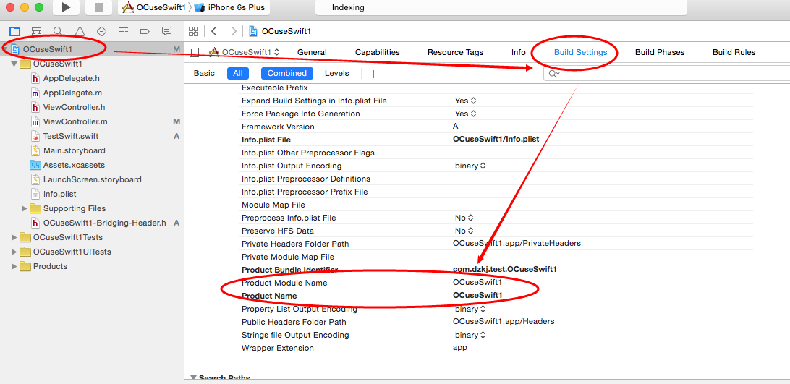Click the Run (play) button
The image size is (790, 384).
pos(66,7)
